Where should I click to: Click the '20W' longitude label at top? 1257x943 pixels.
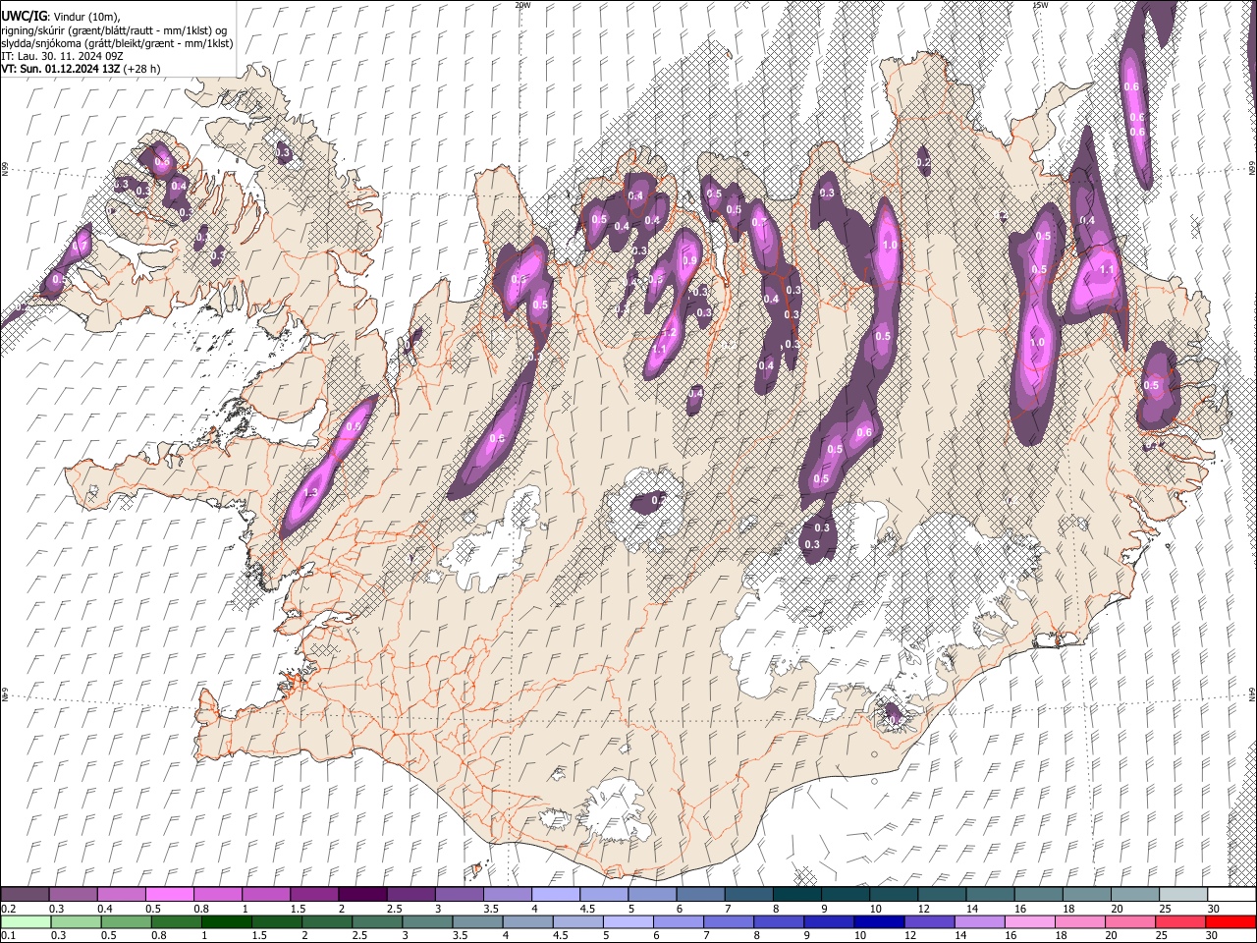click(521, 5)
